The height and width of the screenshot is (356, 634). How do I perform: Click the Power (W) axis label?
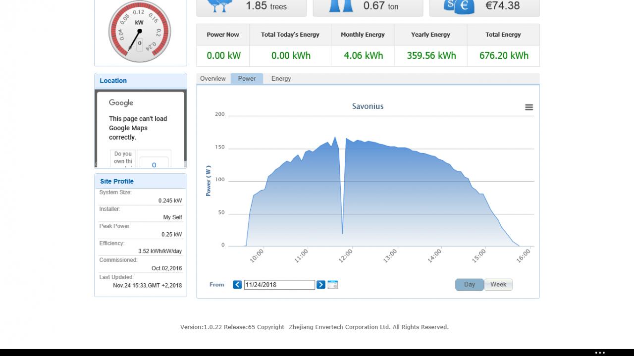209,181
